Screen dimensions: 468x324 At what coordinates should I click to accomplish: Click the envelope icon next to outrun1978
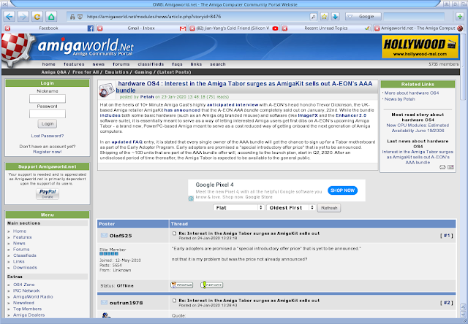point(104,303)
